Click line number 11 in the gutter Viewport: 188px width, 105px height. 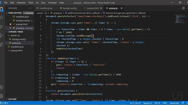(40, 58)
